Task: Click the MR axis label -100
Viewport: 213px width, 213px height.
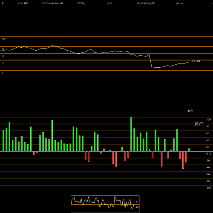Action: [209, 188]
